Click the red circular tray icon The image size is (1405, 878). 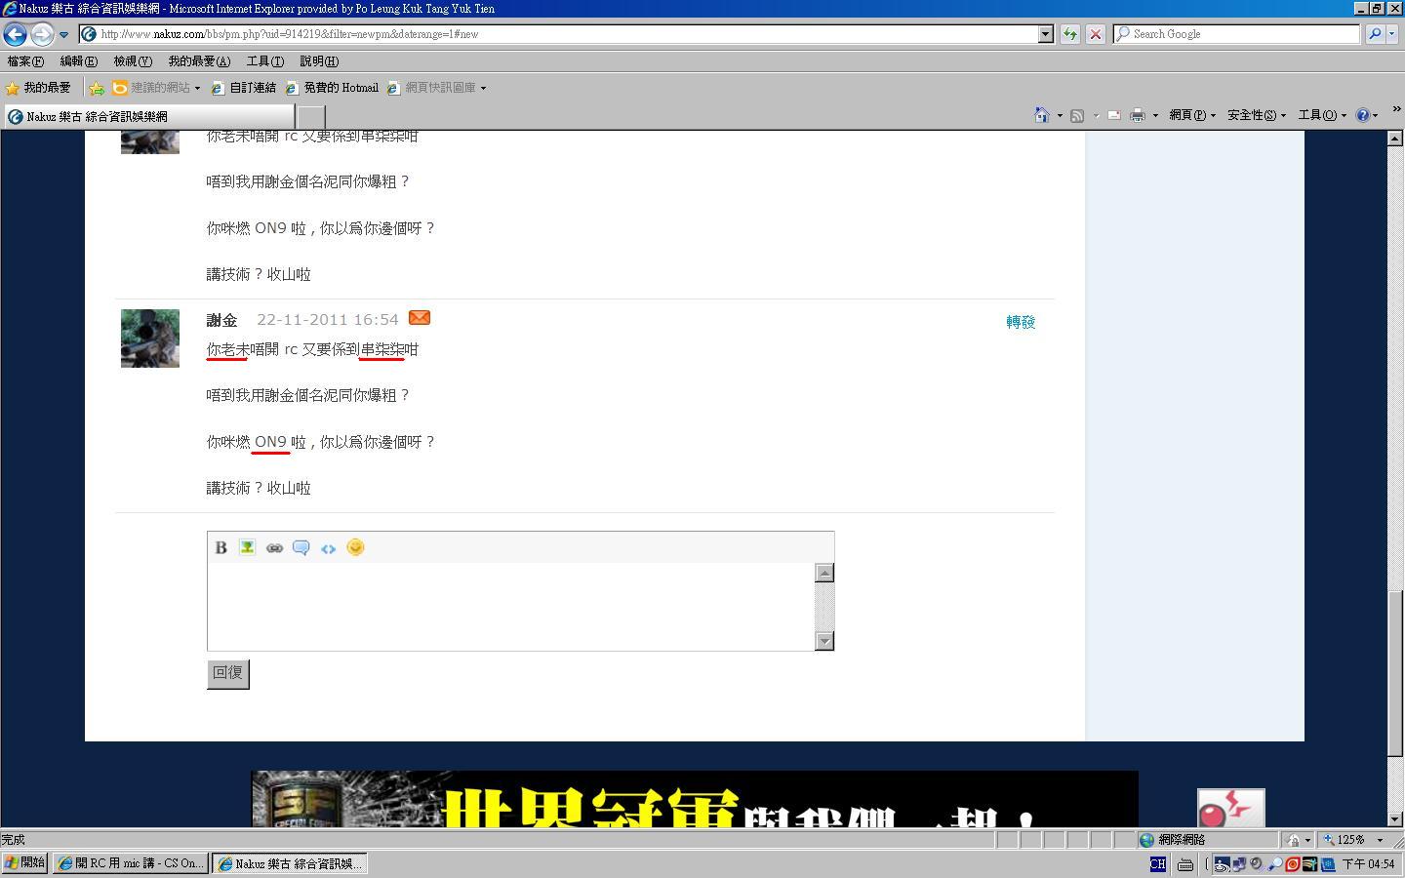pos(1292,864)
